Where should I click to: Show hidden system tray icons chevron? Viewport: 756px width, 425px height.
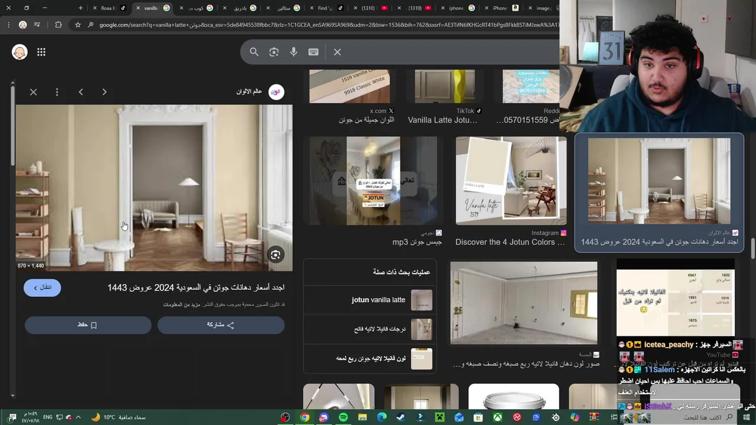point(78,417)
